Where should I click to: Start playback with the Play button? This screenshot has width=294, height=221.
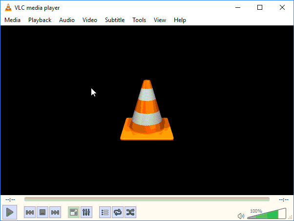tap(10, 212)
